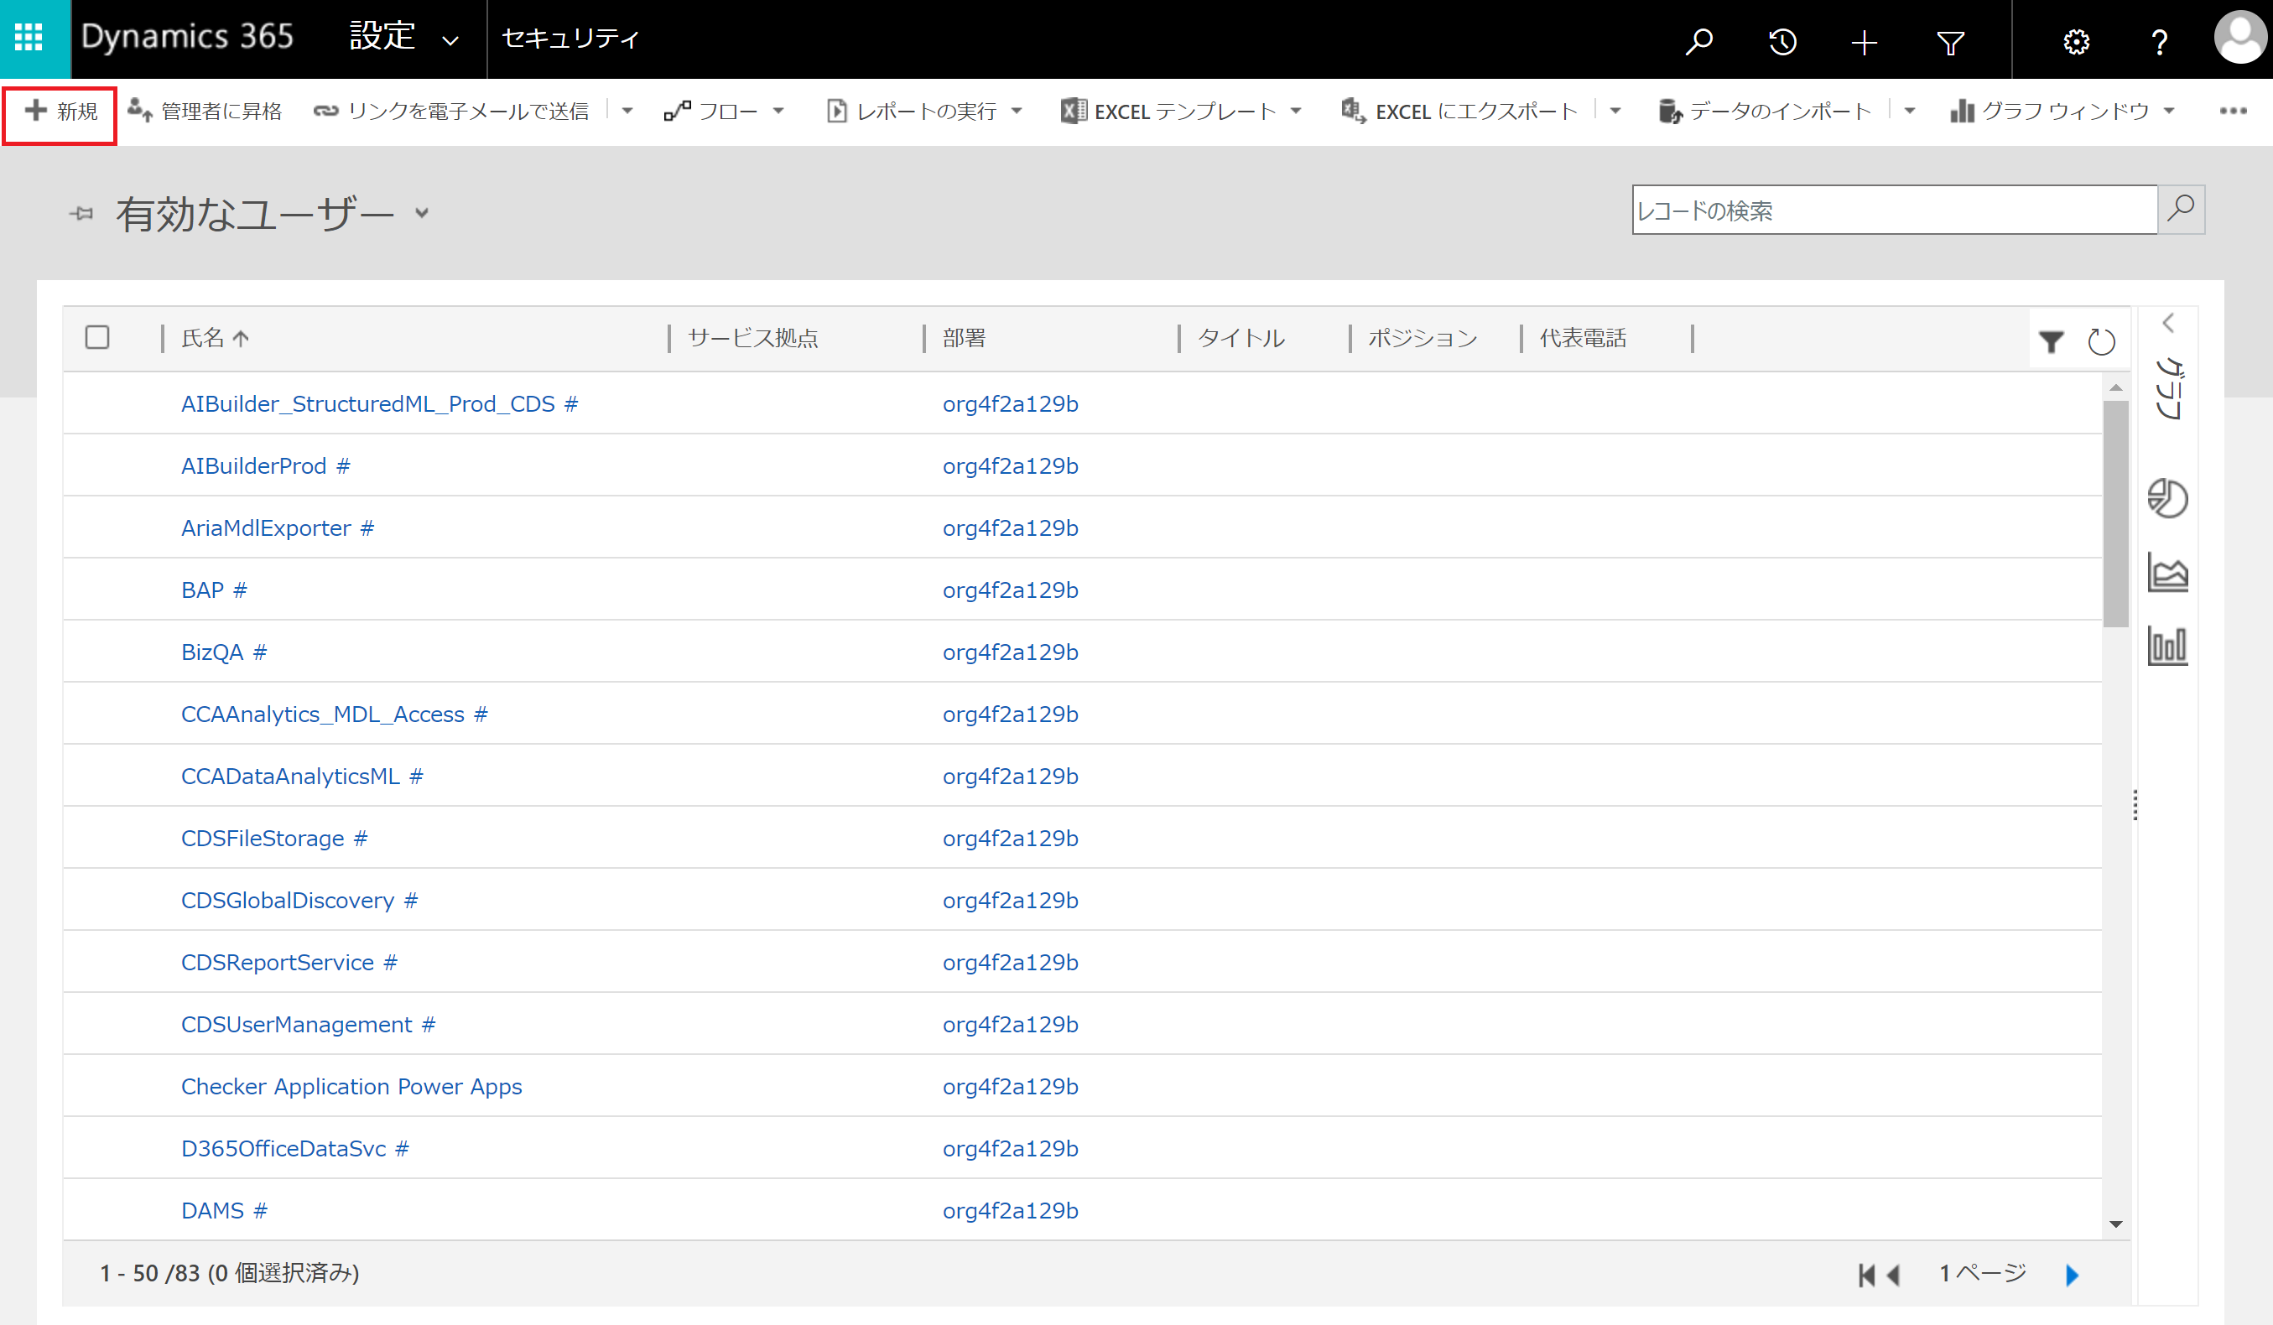Open the more commands ellipsis
Screen dimensions: 2273x1325
[2234, 111]
